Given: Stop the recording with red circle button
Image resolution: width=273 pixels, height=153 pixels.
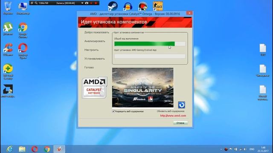Looking at the screenshot, I should coord(96,3).
